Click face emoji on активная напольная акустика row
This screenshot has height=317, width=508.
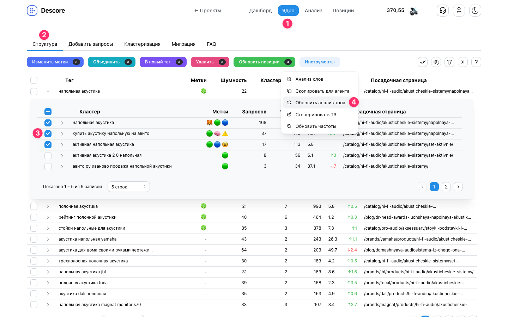pyautogui.click(x=225, y=144)
